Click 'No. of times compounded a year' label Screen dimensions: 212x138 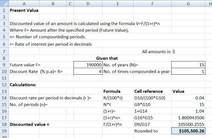[x=137, y=72]
